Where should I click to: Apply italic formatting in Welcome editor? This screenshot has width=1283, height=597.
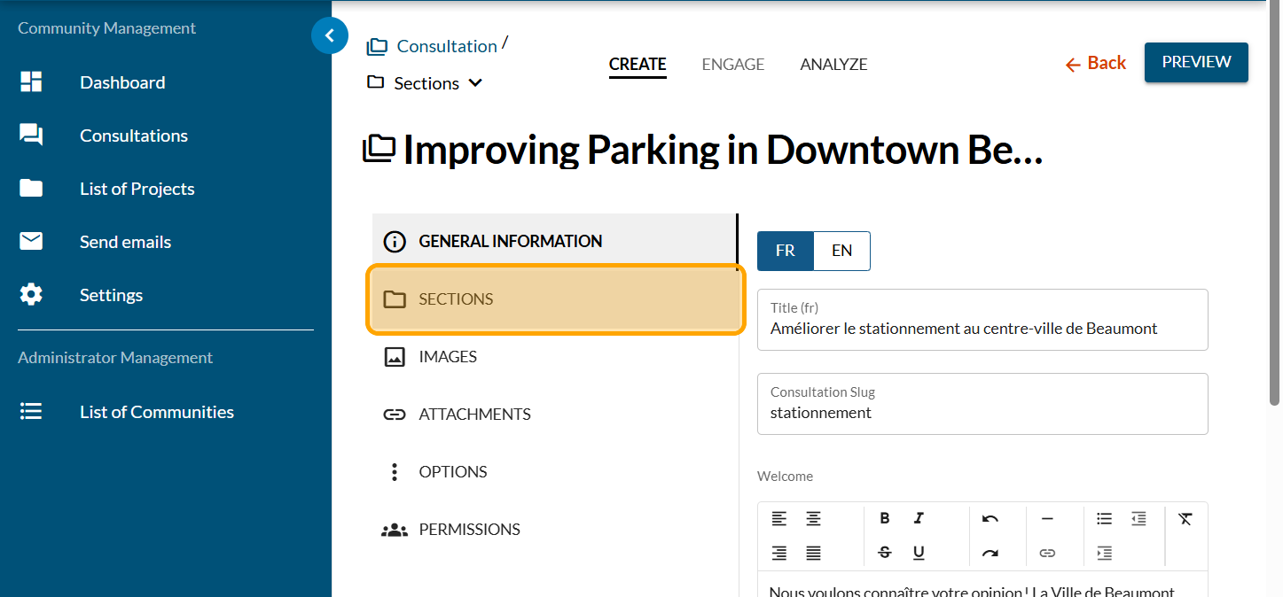919,519
